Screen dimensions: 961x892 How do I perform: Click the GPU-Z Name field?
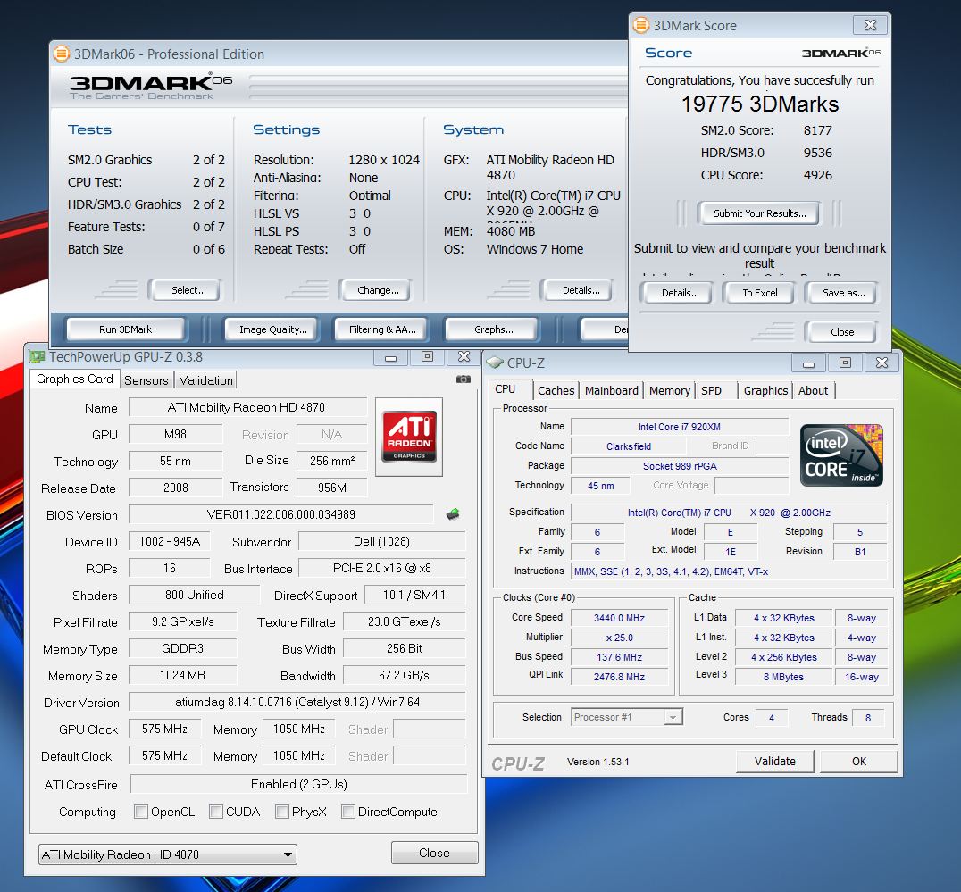click(247, 407)
